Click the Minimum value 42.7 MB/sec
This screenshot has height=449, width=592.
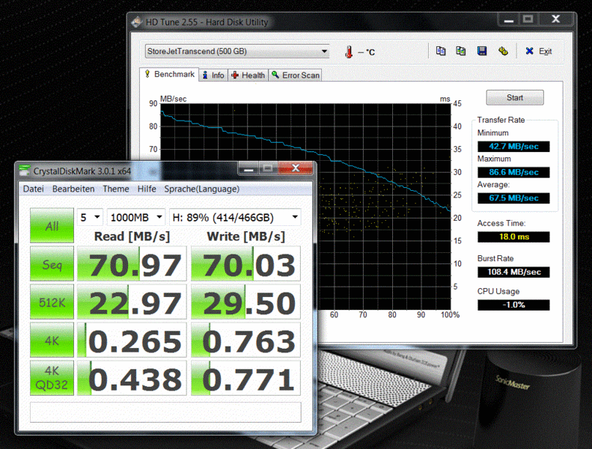[513, 147]
